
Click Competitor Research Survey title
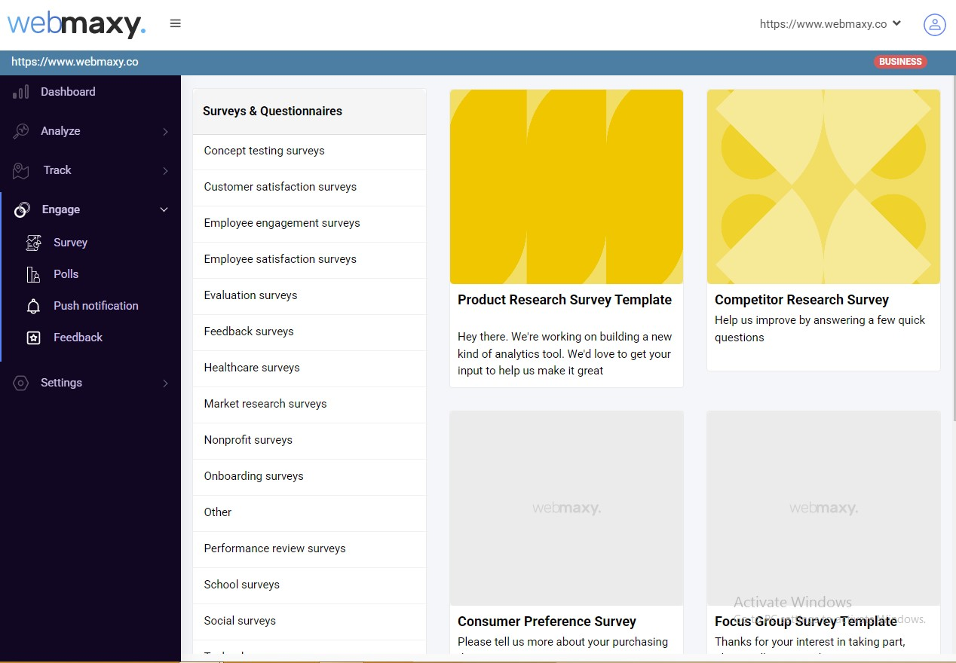pos(801,300)
